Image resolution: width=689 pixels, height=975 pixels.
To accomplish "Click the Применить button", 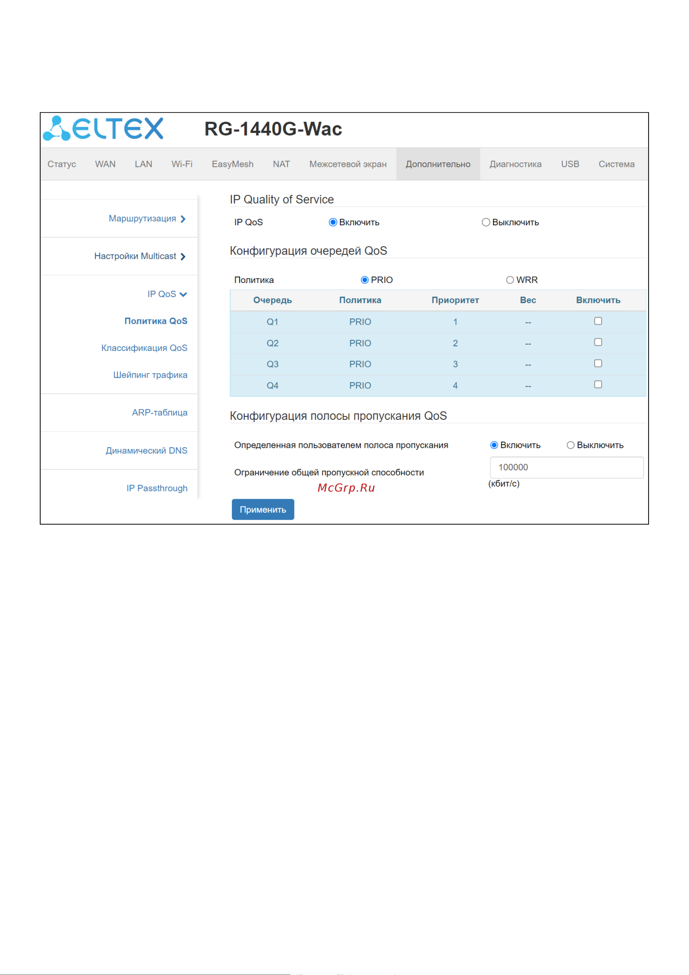I will [263, 510].
